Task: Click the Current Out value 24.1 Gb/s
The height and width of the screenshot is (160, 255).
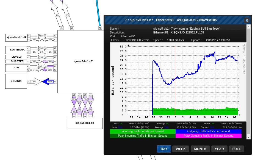Action: (x=232, y=127)
